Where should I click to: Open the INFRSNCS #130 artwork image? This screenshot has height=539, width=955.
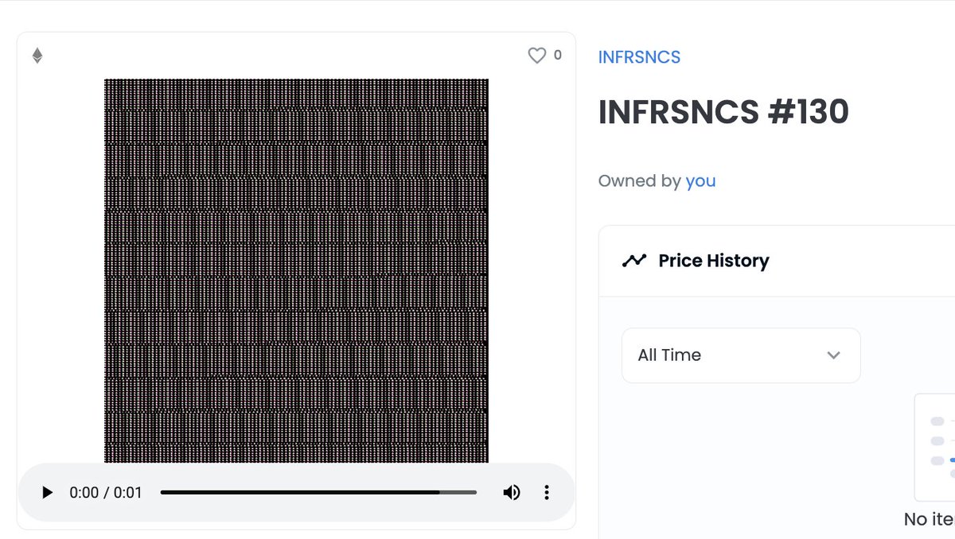(296, 270)
